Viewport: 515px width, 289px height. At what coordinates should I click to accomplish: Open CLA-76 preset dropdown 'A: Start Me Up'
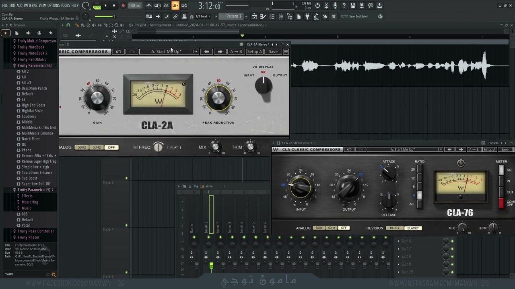[x=405, y=150]
